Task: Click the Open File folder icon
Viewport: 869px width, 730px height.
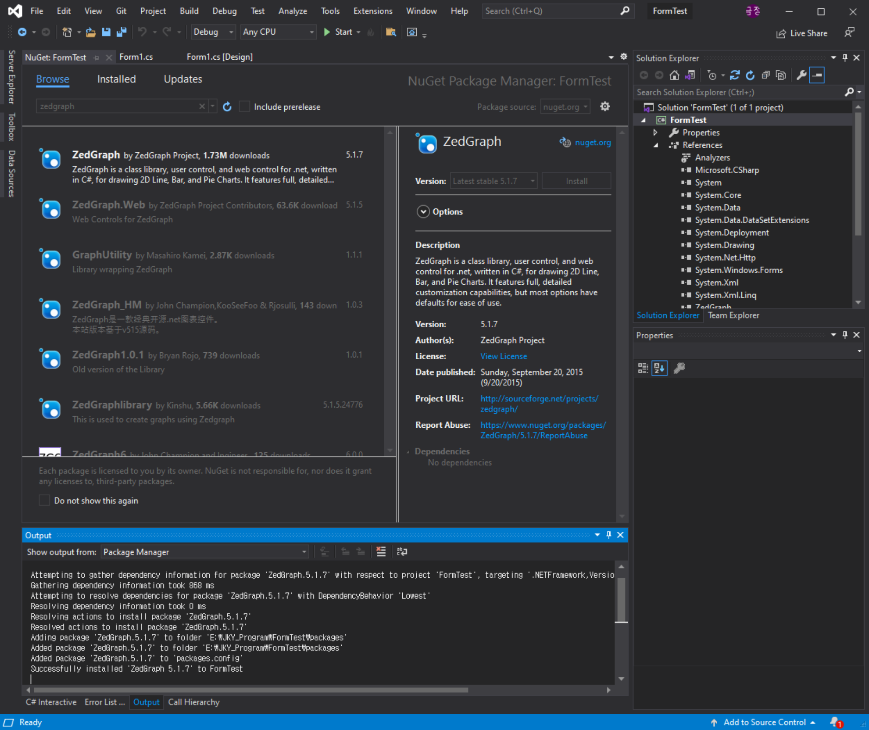Action: pyautogui.click(x=91, y=32)
